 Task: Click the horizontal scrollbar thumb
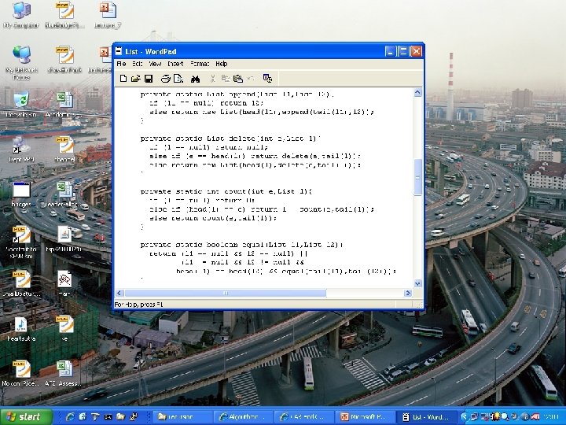coord(226,293)
